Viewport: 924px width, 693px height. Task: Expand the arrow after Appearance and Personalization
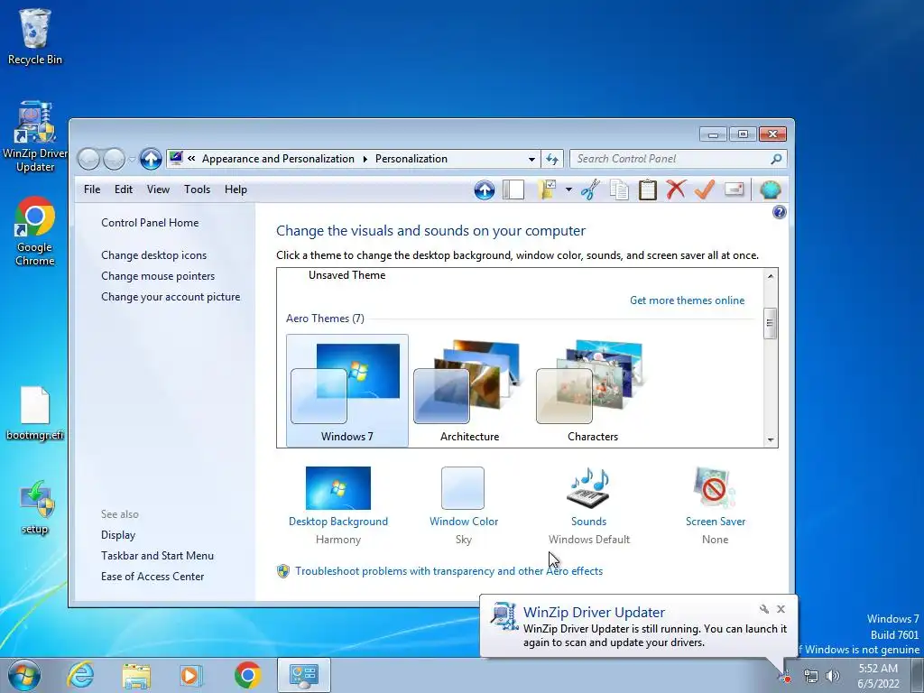click(365, 159)
